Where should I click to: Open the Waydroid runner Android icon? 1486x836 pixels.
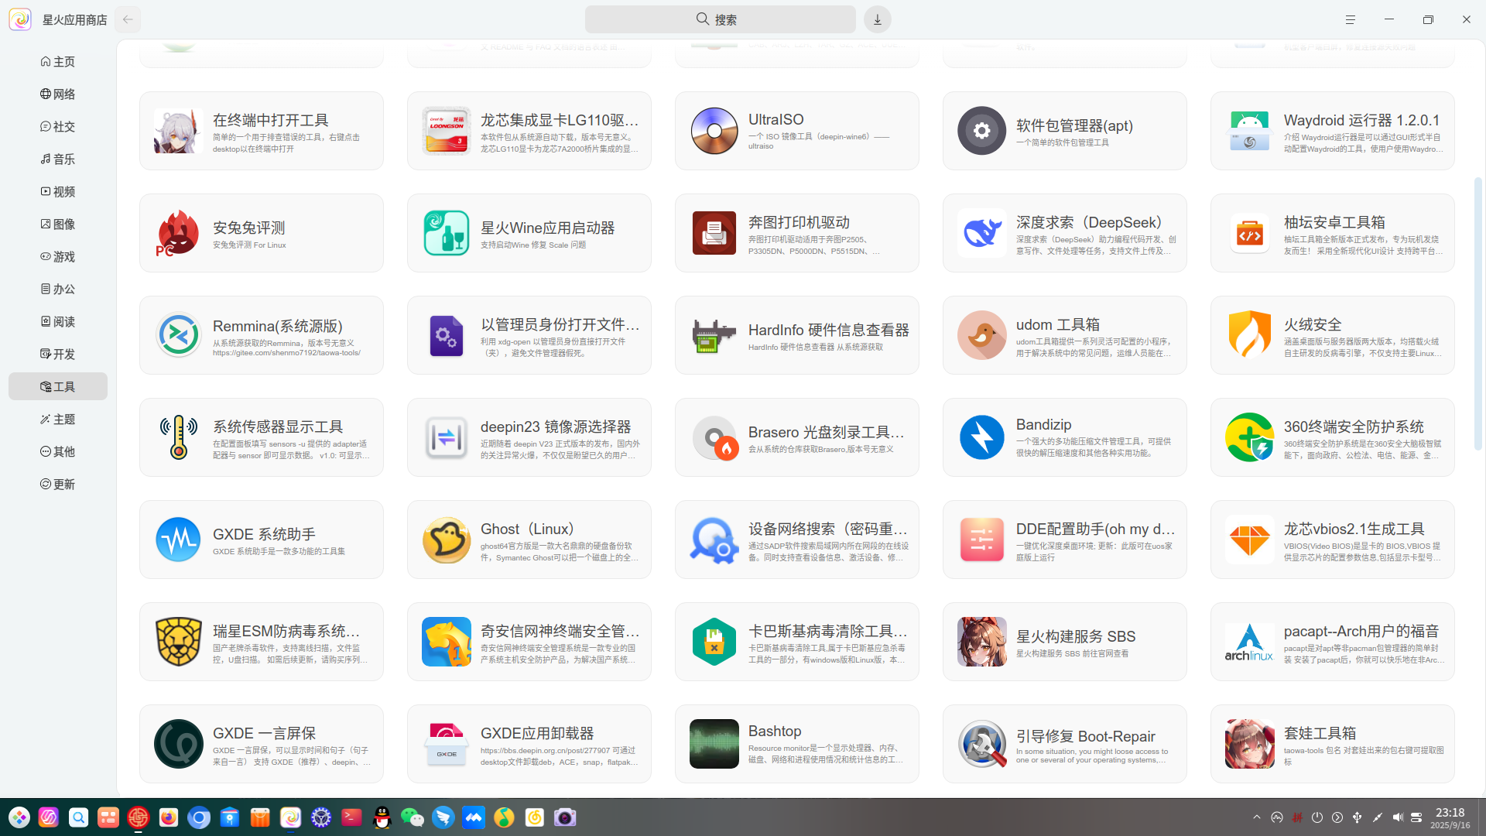pos(1249,131)
